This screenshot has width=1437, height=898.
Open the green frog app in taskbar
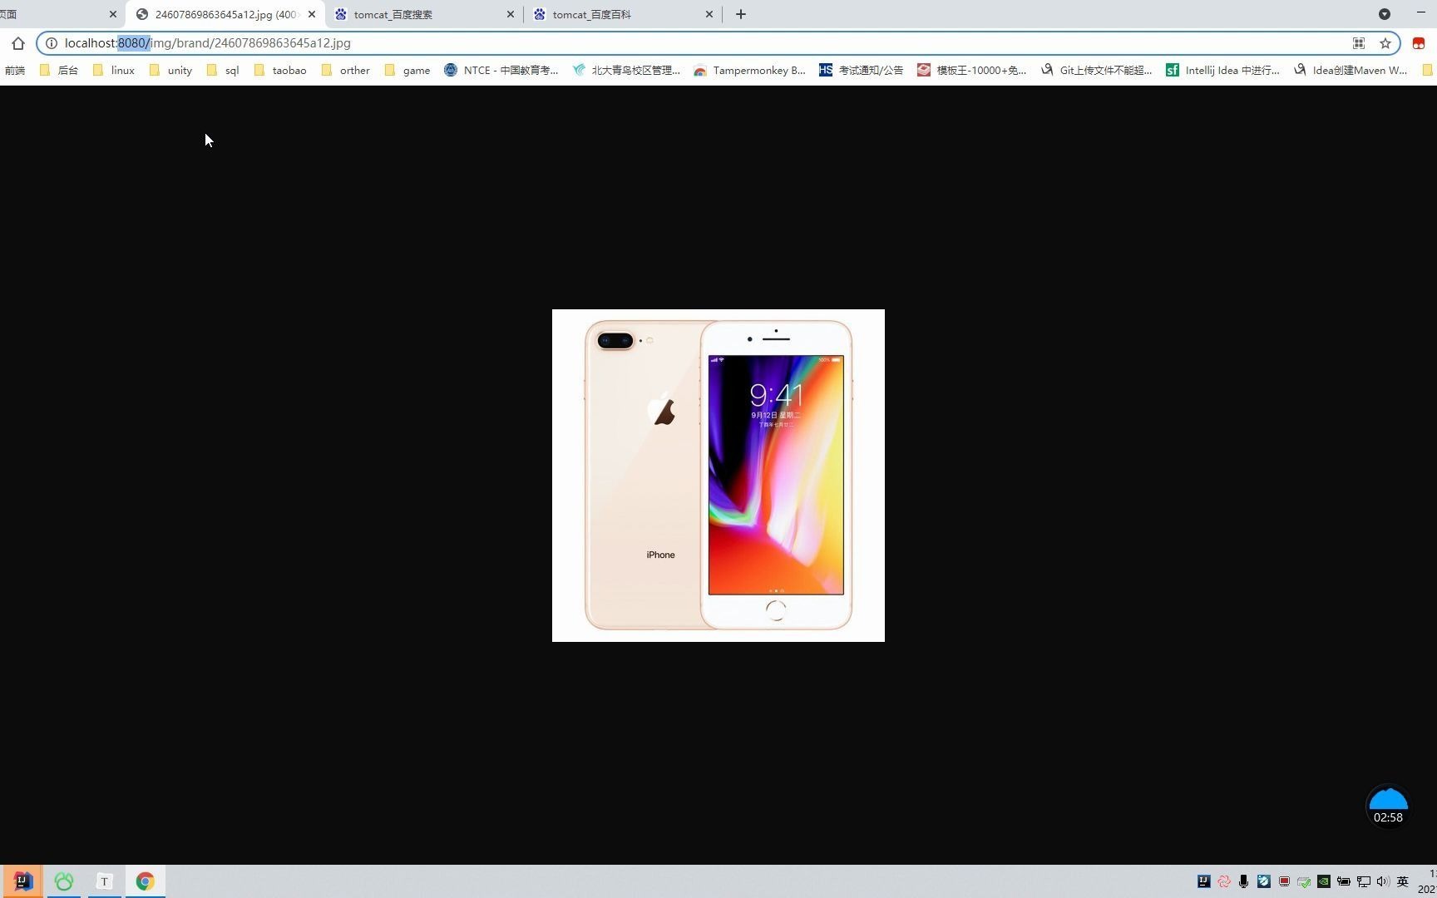pos(64,881)
